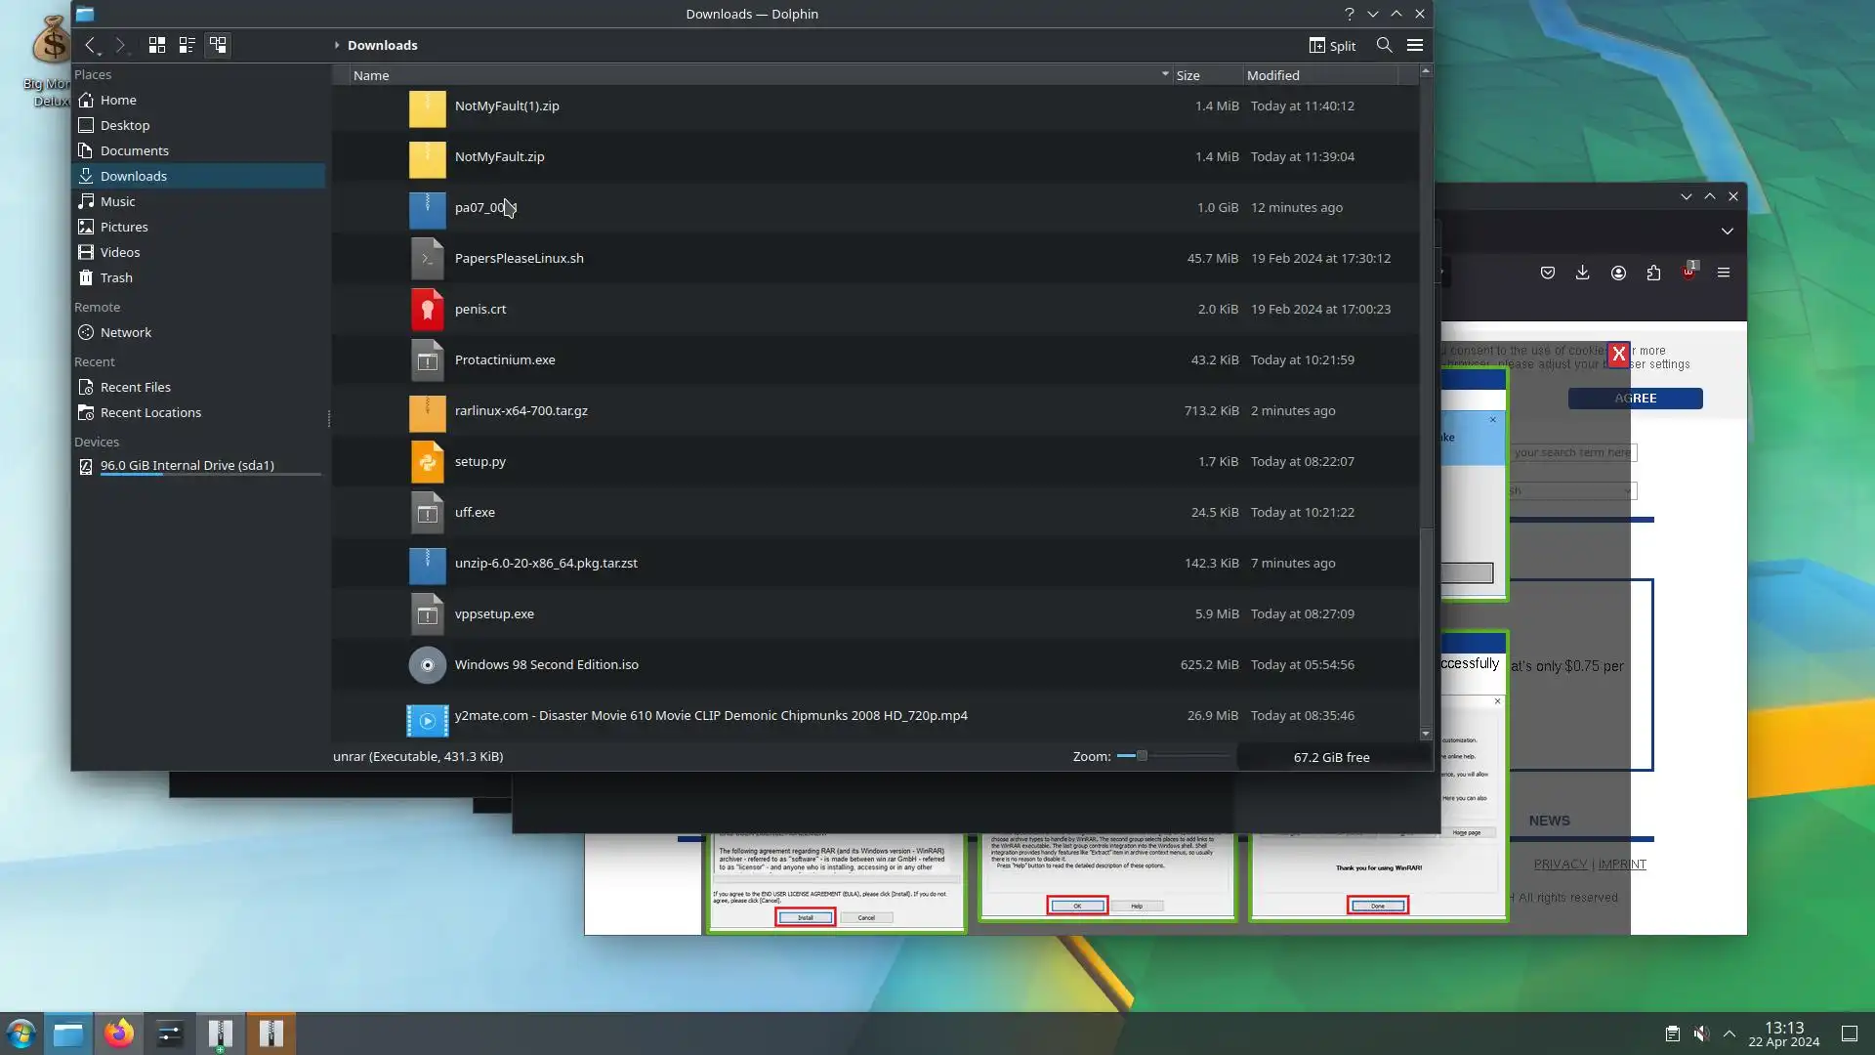Toggle Split view
This screenshot has width=1875, height=1055.
[x=1332, y=45]
